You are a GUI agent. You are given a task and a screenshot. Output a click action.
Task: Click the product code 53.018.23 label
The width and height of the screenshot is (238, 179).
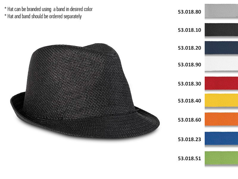pos(190,139)
